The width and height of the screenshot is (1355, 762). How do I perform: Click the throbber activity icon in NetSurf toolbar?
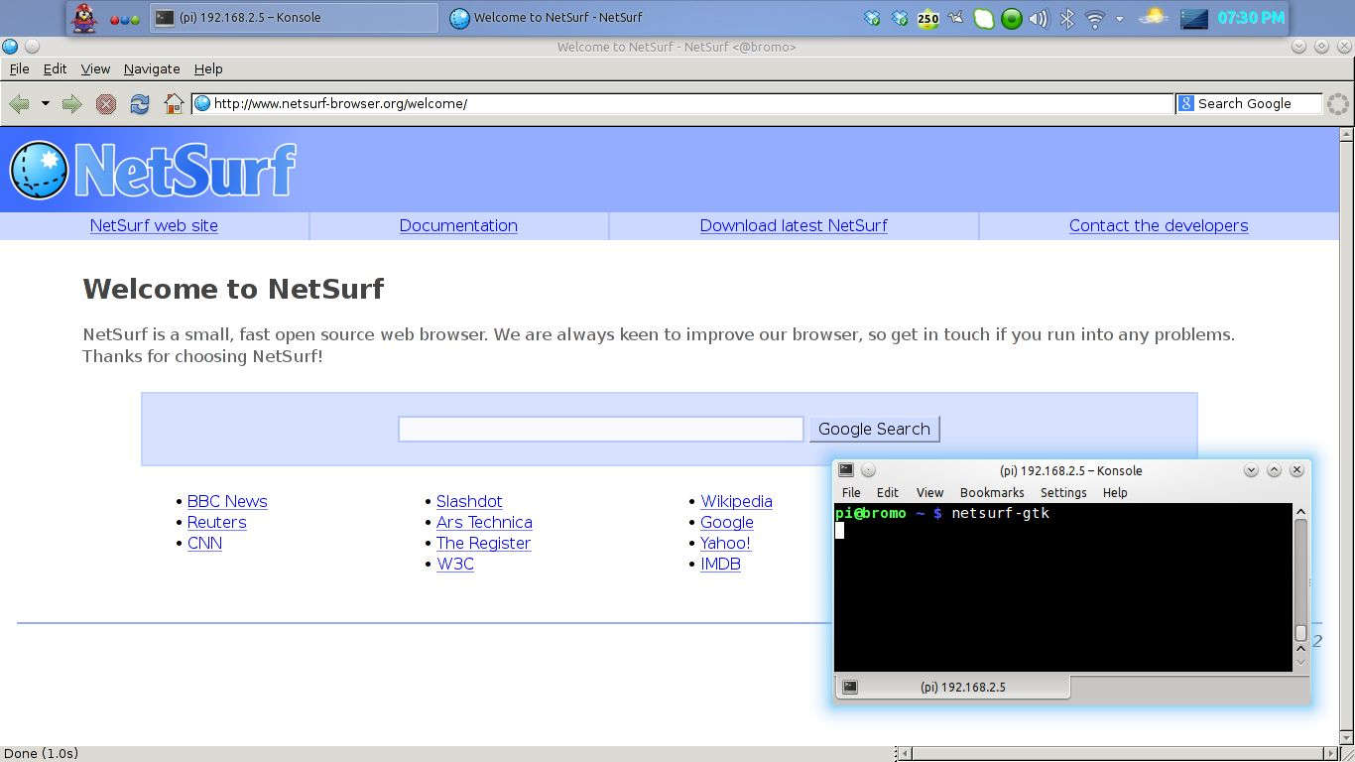1338,104
